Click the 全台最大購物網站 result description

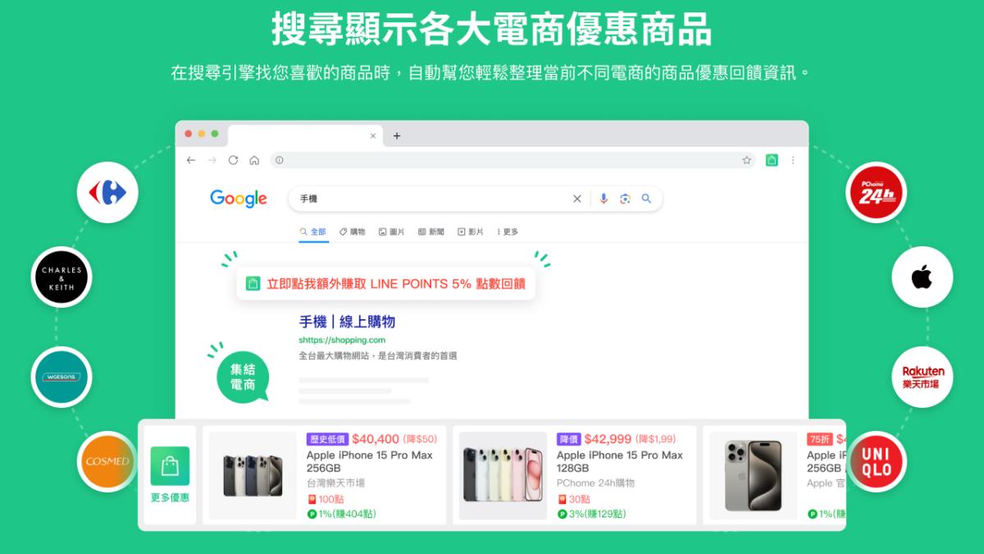[377, 356]
